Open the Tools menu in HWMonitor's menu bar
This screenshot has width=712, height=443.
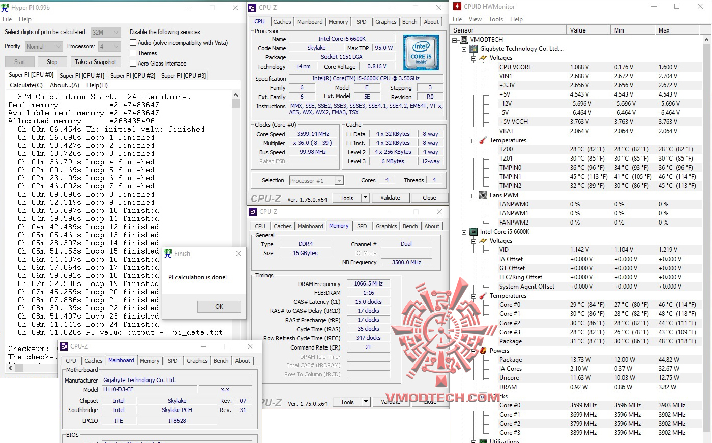(496, 19)
